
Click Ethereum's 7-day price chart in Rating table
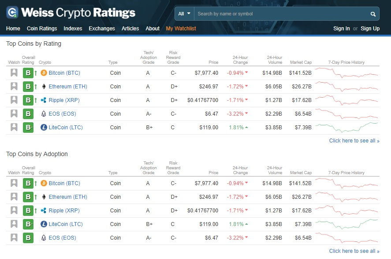pos(346,86)
